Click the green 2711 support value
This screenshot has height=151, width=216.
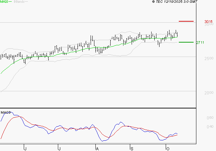[x=200, y=43]
